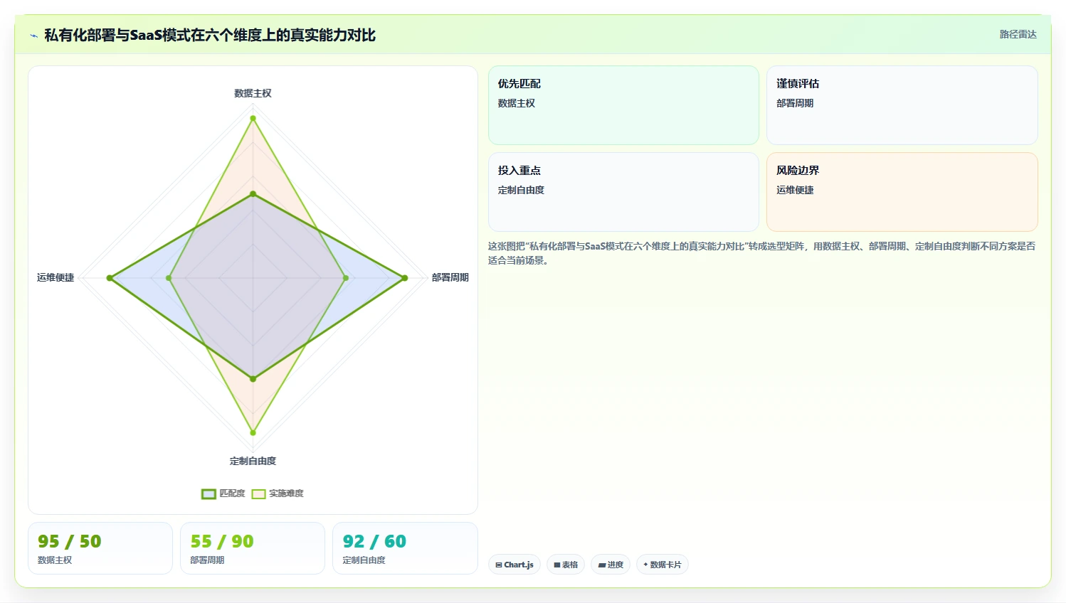This screenshot has height=603, width=1066.
Task: Click 定制自由度 text in 投入重点 card
Action: pos(521,190)
